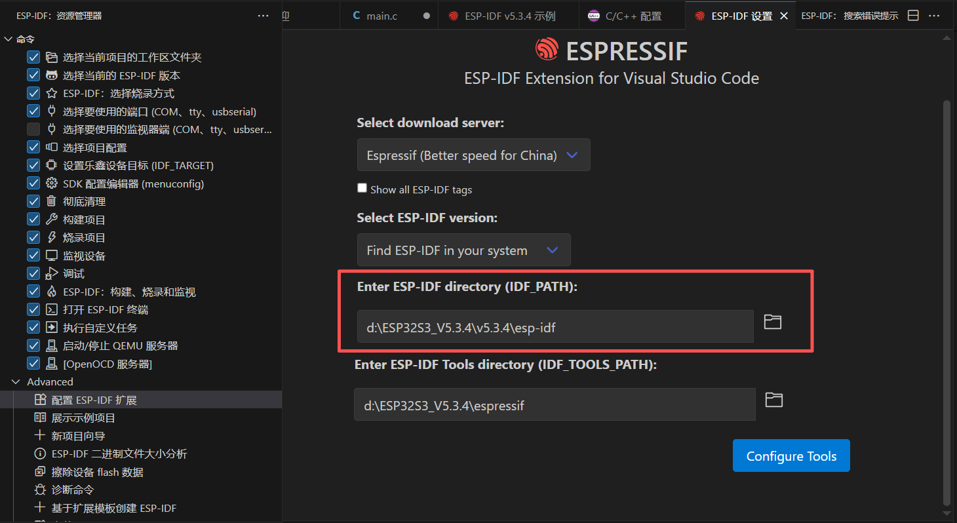Open the download server dropdown
This screenshot has height=523, width=957.
[474, 155]
